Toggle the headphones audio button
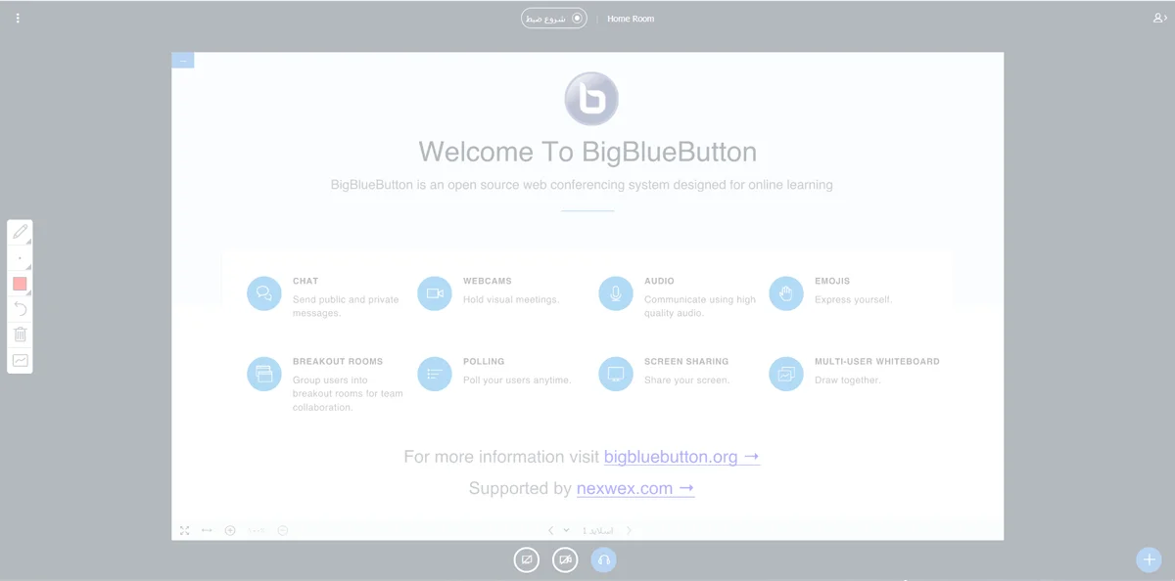 point(603,559)
